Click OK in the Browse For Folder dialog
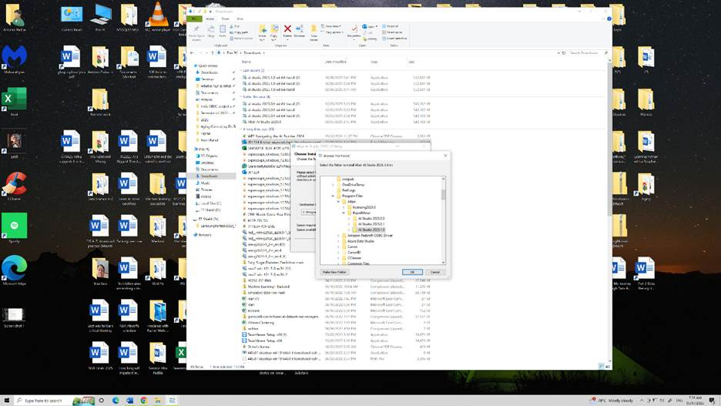This screenshot has height=406, width=721. point(412,272)
